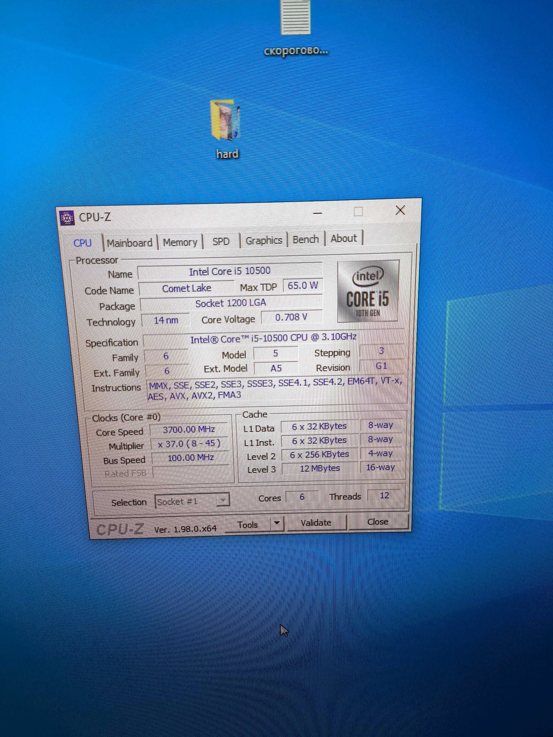Switch to the Mainboard tab
553x737 pixels.
129,243
